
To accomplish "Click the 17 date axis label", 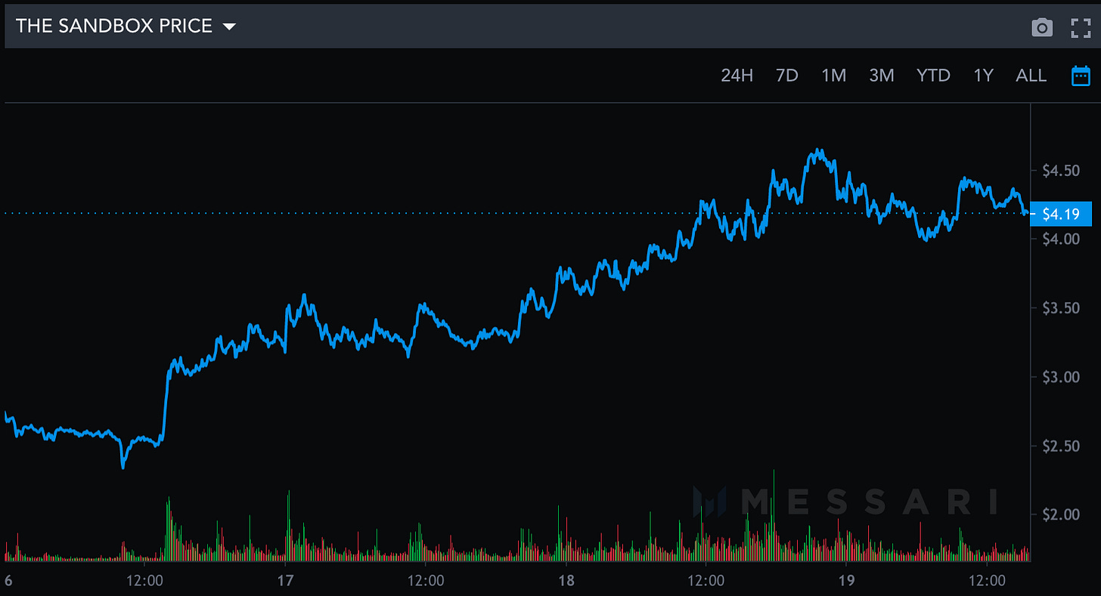I will point(285,581).
